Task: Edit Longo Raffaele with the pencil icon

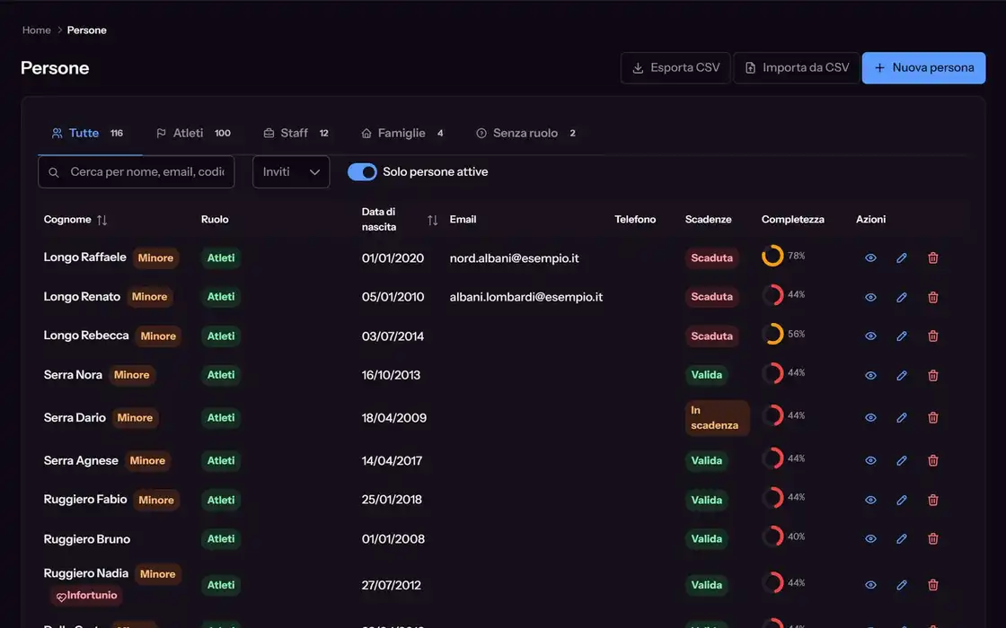Action: (x=902, y=257)
